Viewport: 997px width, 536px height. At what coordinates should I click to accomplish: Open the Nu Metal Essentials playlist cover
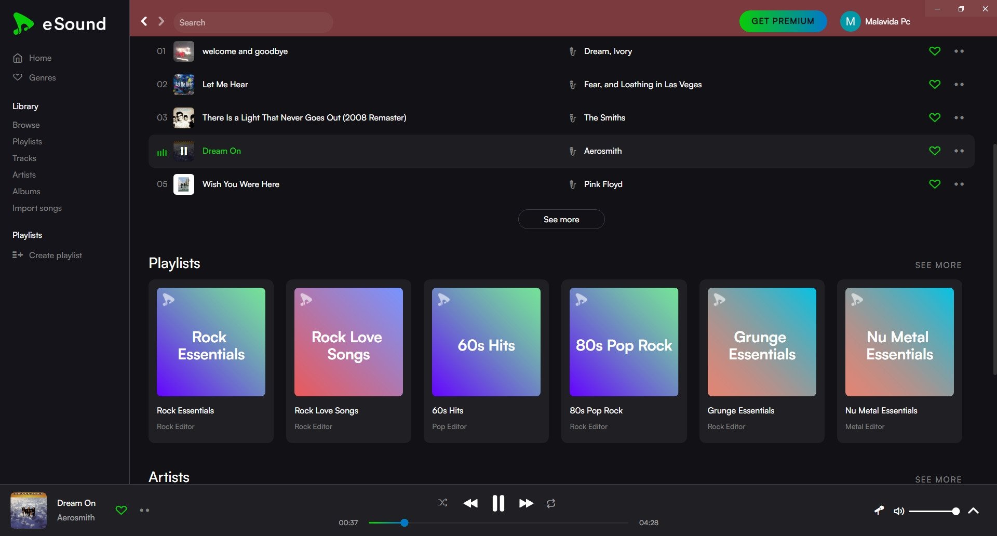(x=899, y=342)
